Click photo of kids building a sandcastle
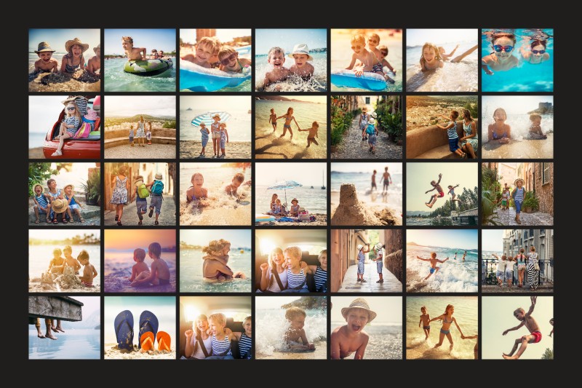 65,261
